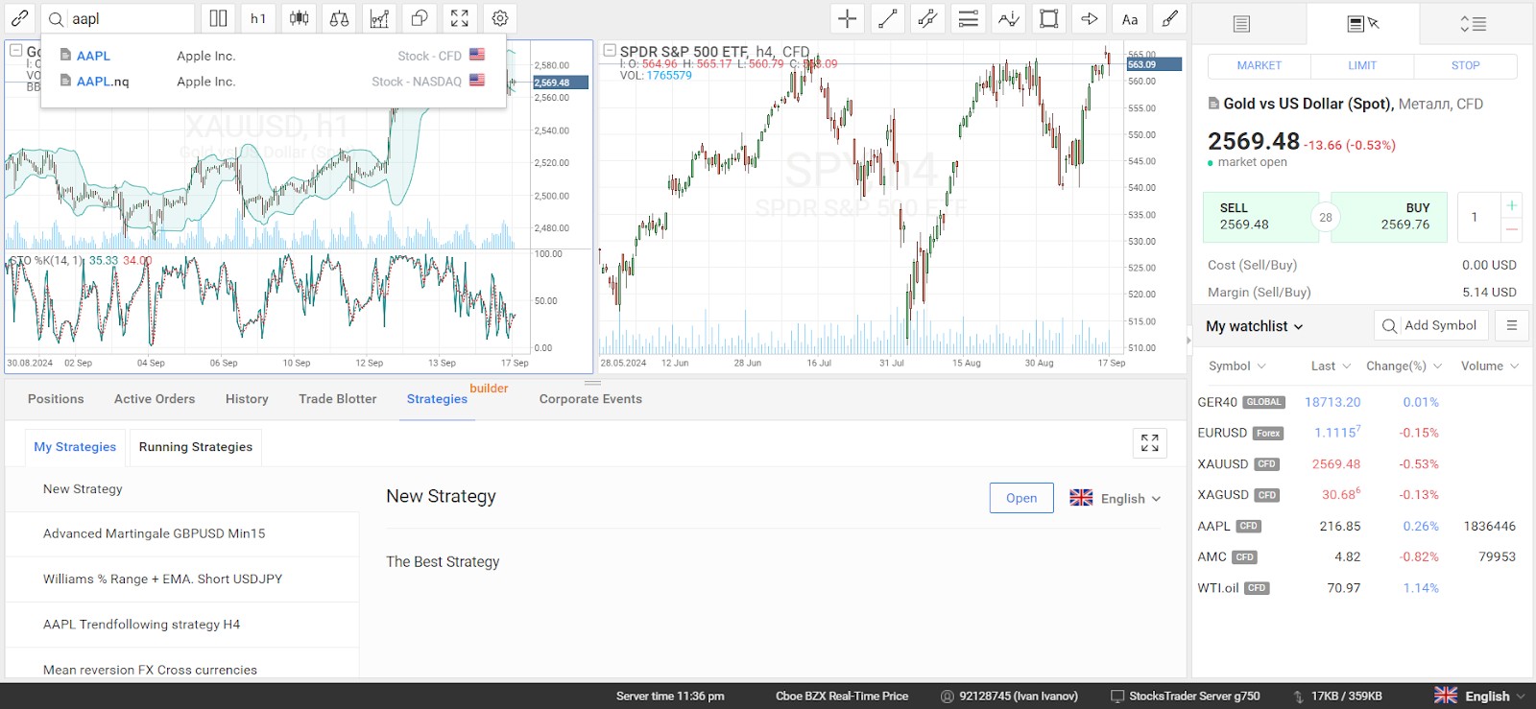Click the SELL 2569.48 button

(1260, 217)
